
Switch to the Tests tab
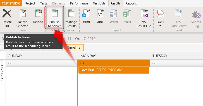click(x=44, y=3)
